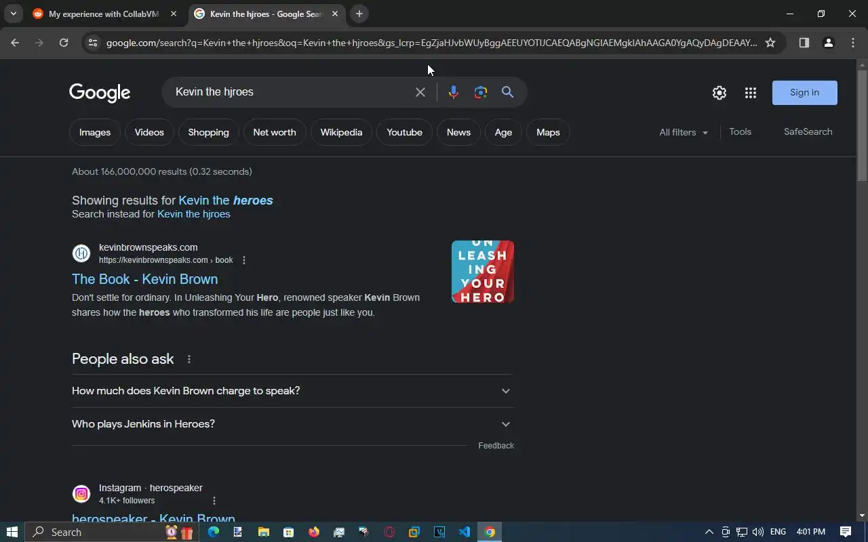Image resolution: width=868 pixels, height=542 pixels.
Task: Open Microsoft Store from taskbar
Action: (289, 532)
